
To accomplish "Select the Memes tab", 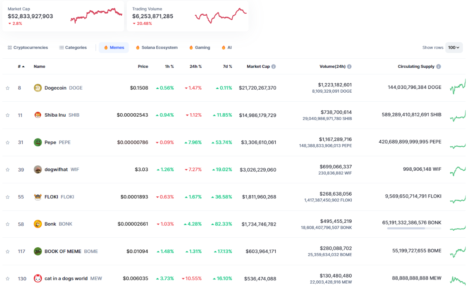I will (114, 48).
